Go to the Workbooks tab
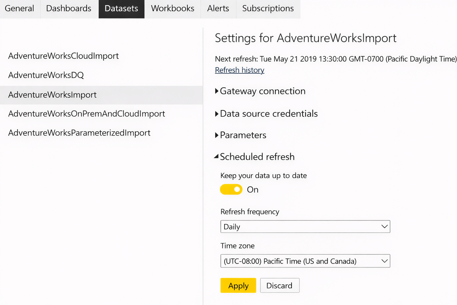 pos(173,9)
